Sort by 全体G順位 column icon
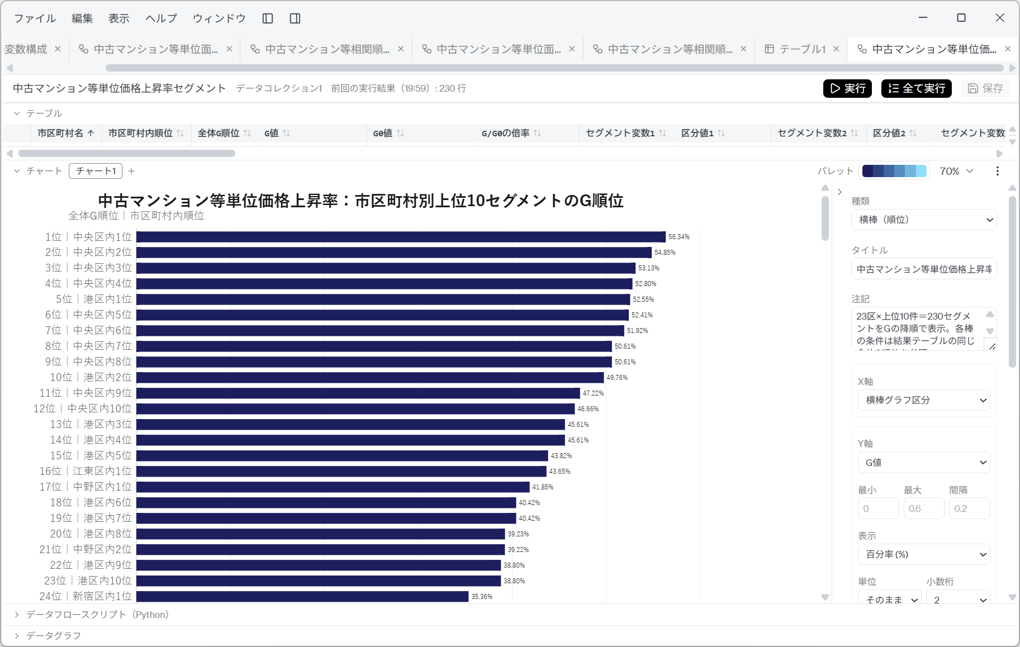 click(x=247, y=133)
